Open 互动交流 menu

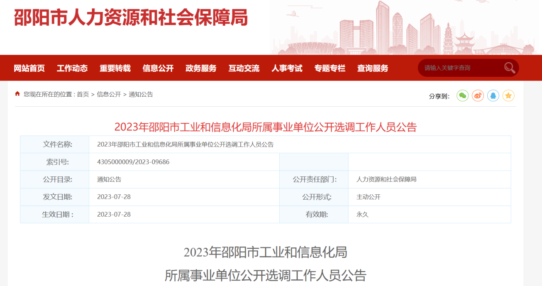pyautogui.click(x=244, y=68)
